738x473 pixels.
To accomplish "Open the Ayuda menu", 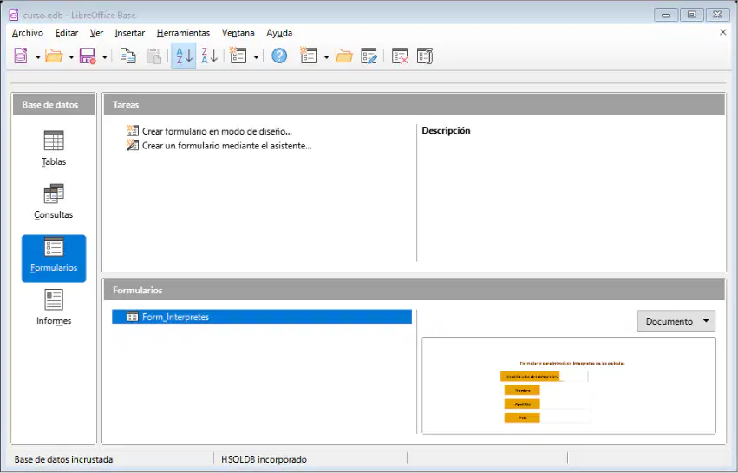I will [x=279, y=33].
